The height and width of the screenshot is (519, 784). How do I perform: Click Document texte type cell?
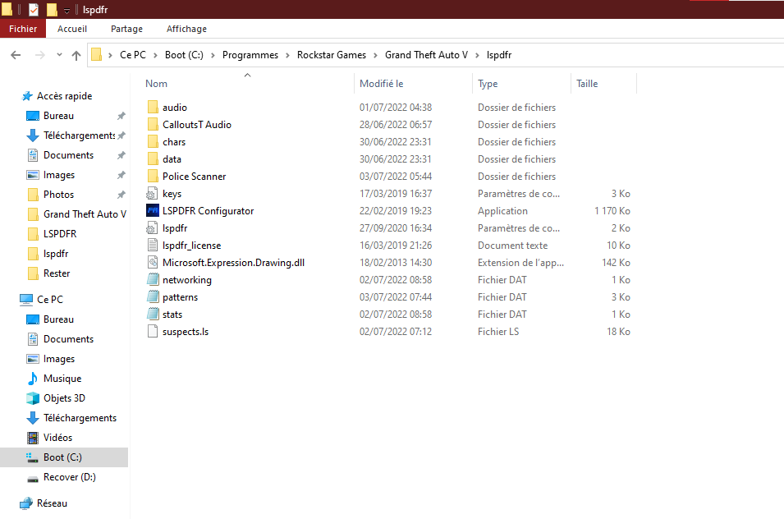point(512,246)
